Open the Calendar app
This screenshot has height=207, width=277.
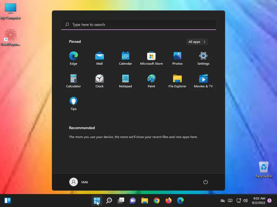coord(126,58)
